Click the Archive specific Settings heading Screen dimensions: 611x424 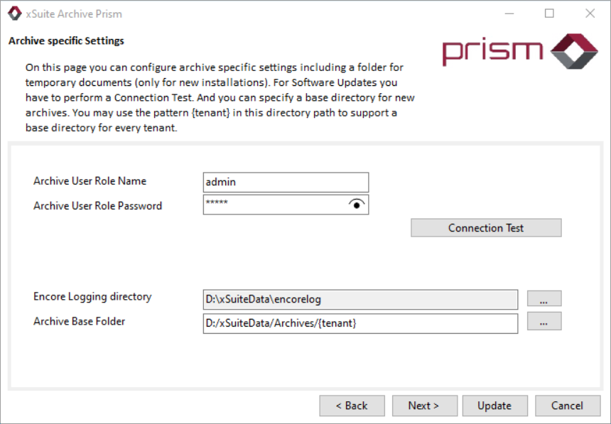[x=66, y=40]
